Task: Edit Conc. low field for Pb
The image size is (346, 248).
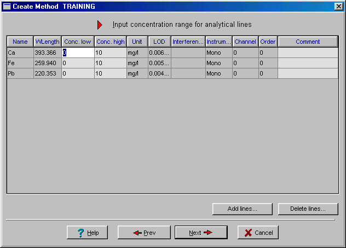Action: point(78,73)
